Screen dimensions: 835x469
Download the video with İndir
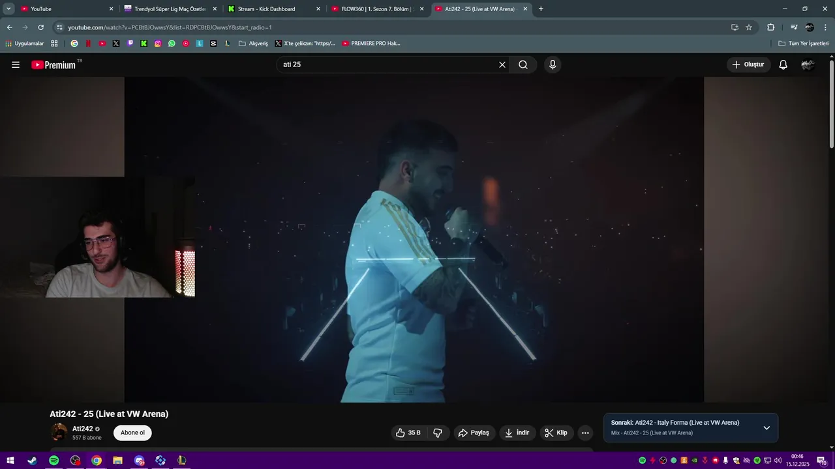518,433
